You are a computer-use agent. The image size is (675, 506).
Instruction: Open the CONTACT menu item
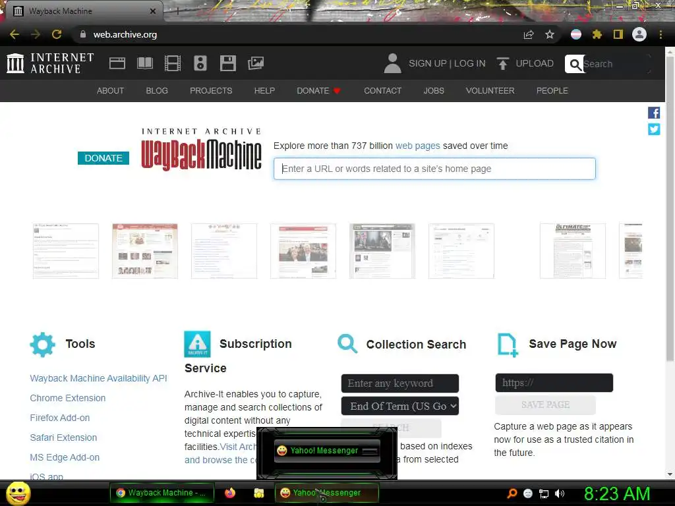click(x=383, y=91)
